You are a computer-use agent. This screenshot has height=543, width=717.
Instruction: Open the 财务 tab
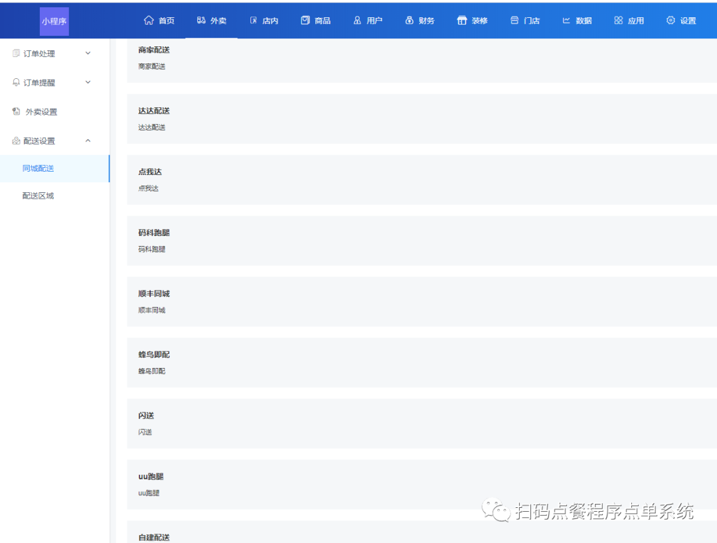(x=420, y=21)
